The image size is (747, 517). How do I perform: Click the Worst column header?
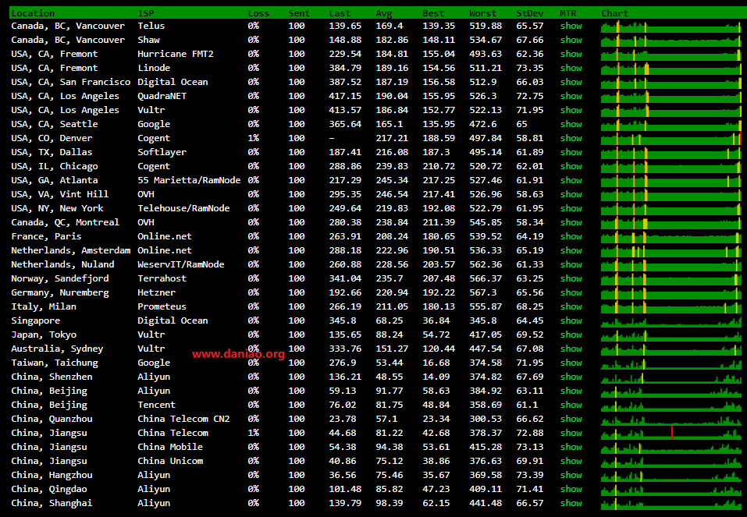coord(482,13)
